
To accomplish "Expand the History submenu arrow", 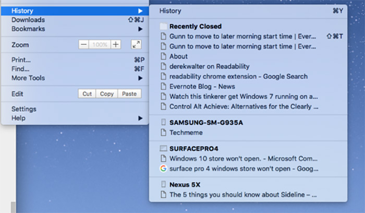I will point(140,11).
